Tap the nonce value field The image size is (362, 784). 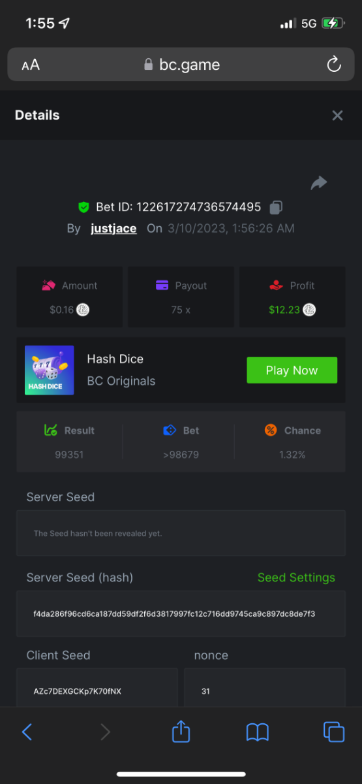pyautogui.click(x=265, y=687)
